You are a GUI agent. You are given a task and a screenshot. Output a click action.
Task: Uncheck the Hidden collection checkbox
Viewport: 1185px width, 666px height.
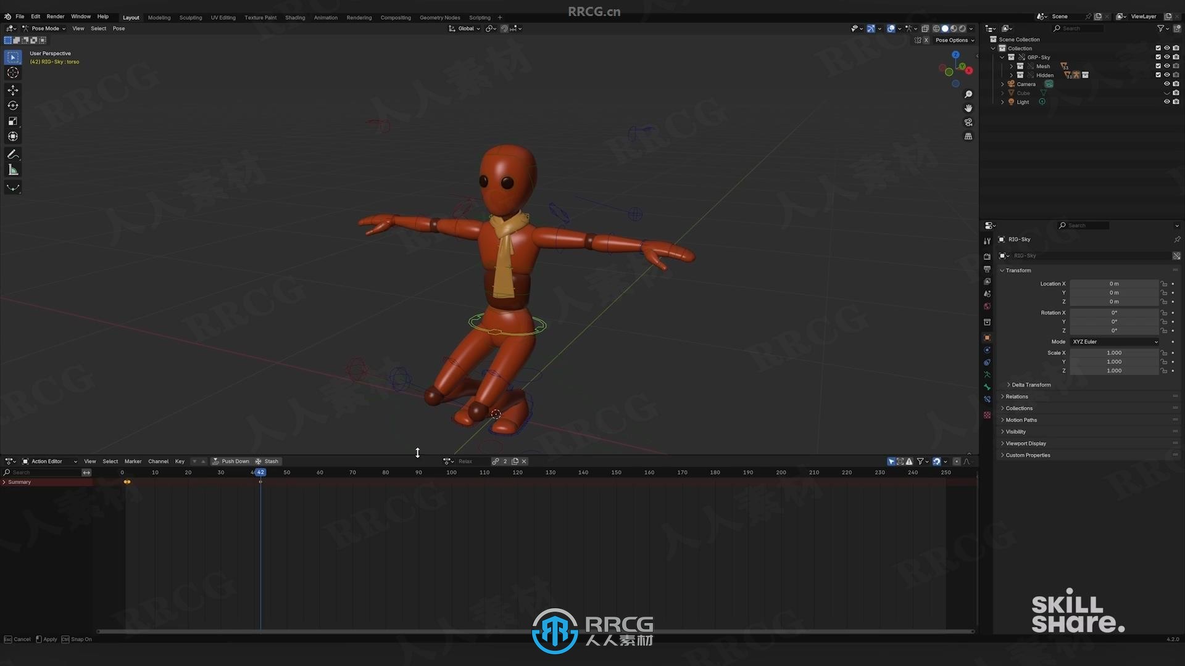[x=1158, y=75]
